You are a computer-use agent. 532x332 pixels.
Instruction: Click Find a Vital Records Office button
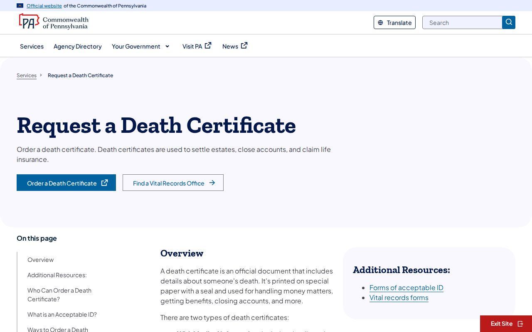click(173, 183)
